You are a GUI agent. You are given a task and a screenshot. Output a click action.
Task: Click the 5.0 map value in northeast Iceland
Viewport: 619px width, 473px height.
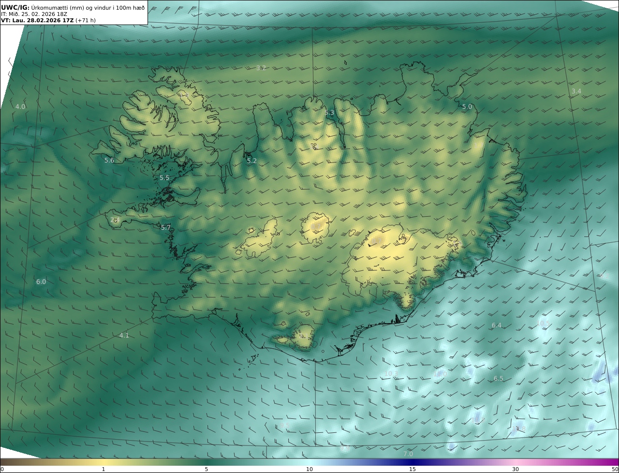tap(467, 106)
